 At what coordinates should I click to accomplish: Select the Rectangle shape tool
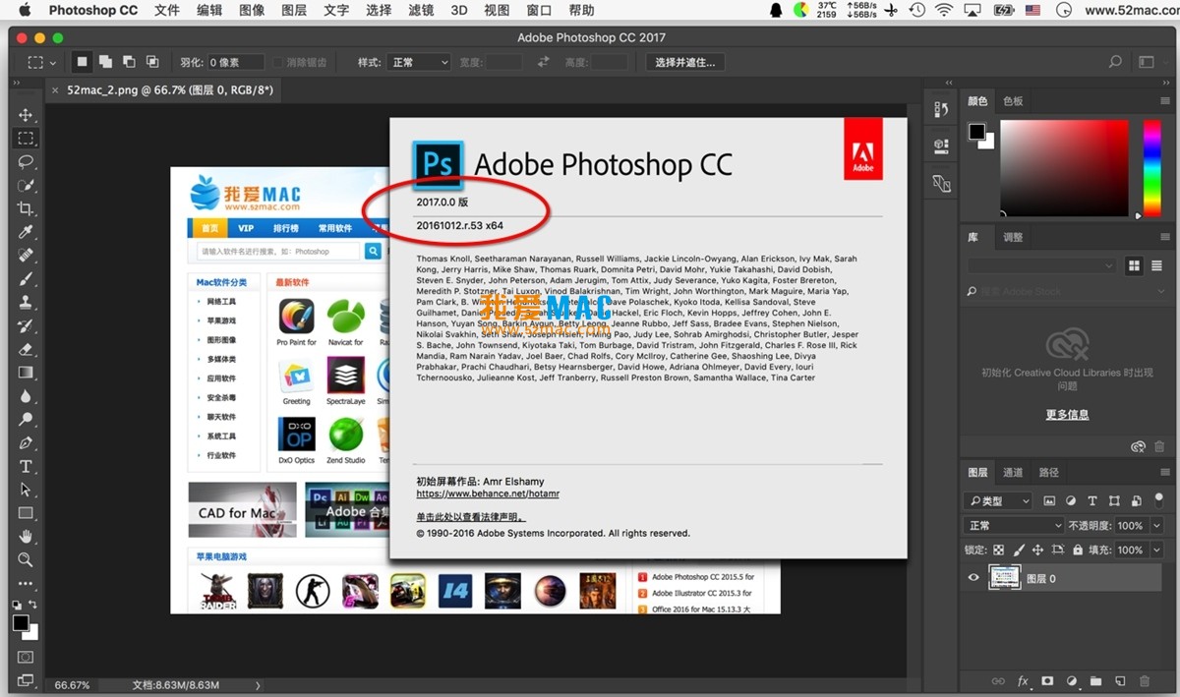point(26,513)
